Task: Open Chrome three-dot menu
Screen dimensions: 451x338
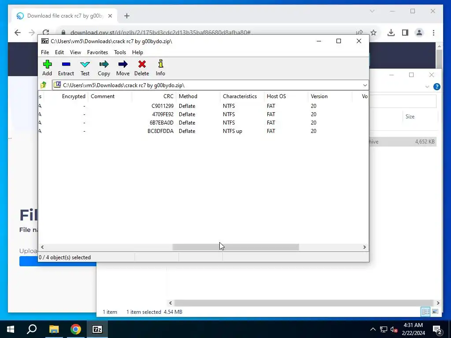Action: tap(433, 33)
